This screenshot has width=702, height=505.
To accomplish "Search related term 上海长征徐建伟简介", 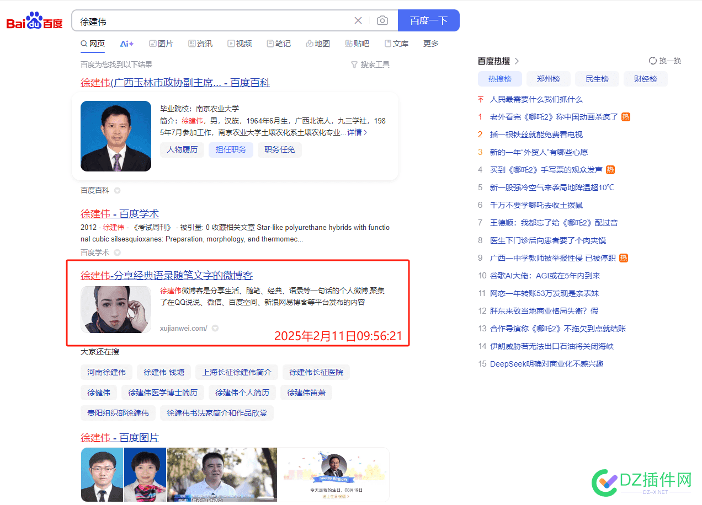I will pos(237,372).
